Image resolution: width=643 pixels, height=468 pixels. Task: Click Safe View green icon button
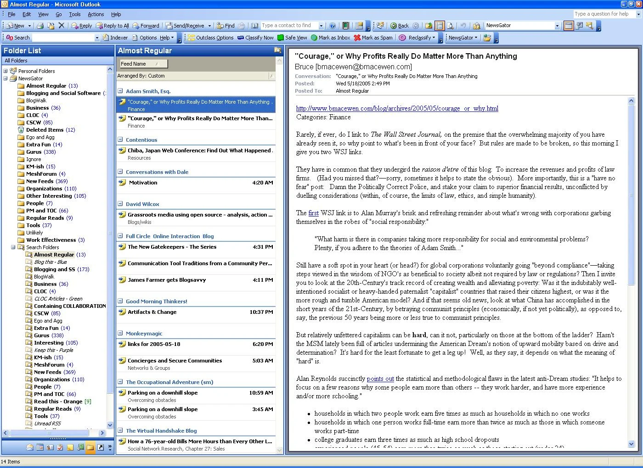[292, 38]
